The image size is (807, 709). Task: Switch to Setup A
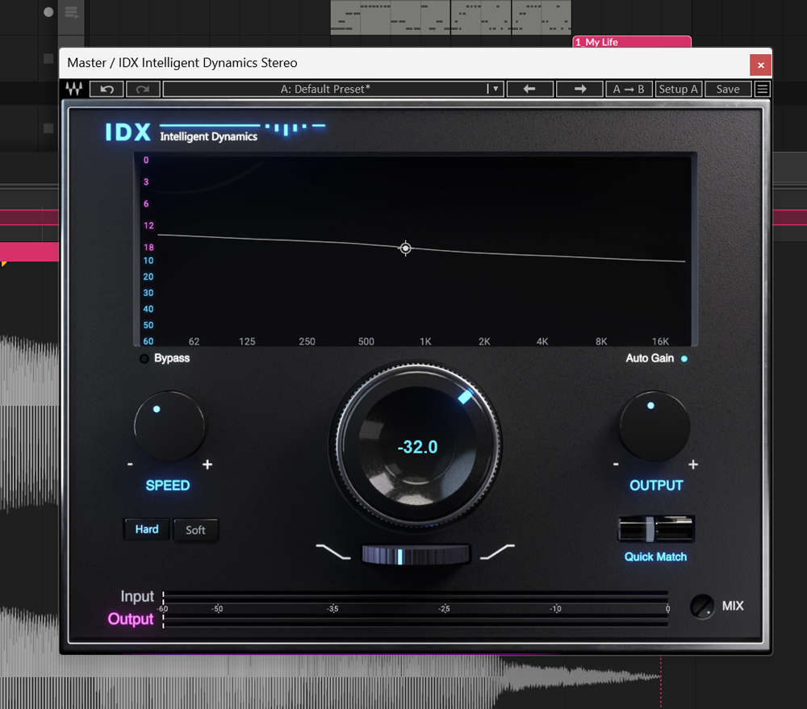click(x=679, y=89)
